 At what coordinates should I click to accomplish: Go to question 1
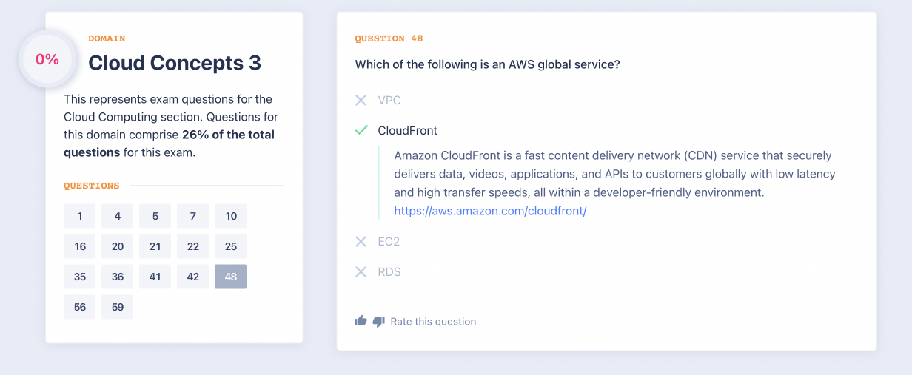(80, 216)
